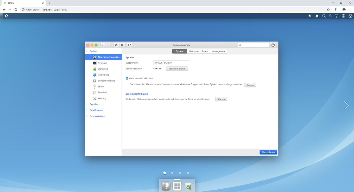Collapse the System tree section
The width and height of the screenshot is (354, 192).
pos(87,51)
